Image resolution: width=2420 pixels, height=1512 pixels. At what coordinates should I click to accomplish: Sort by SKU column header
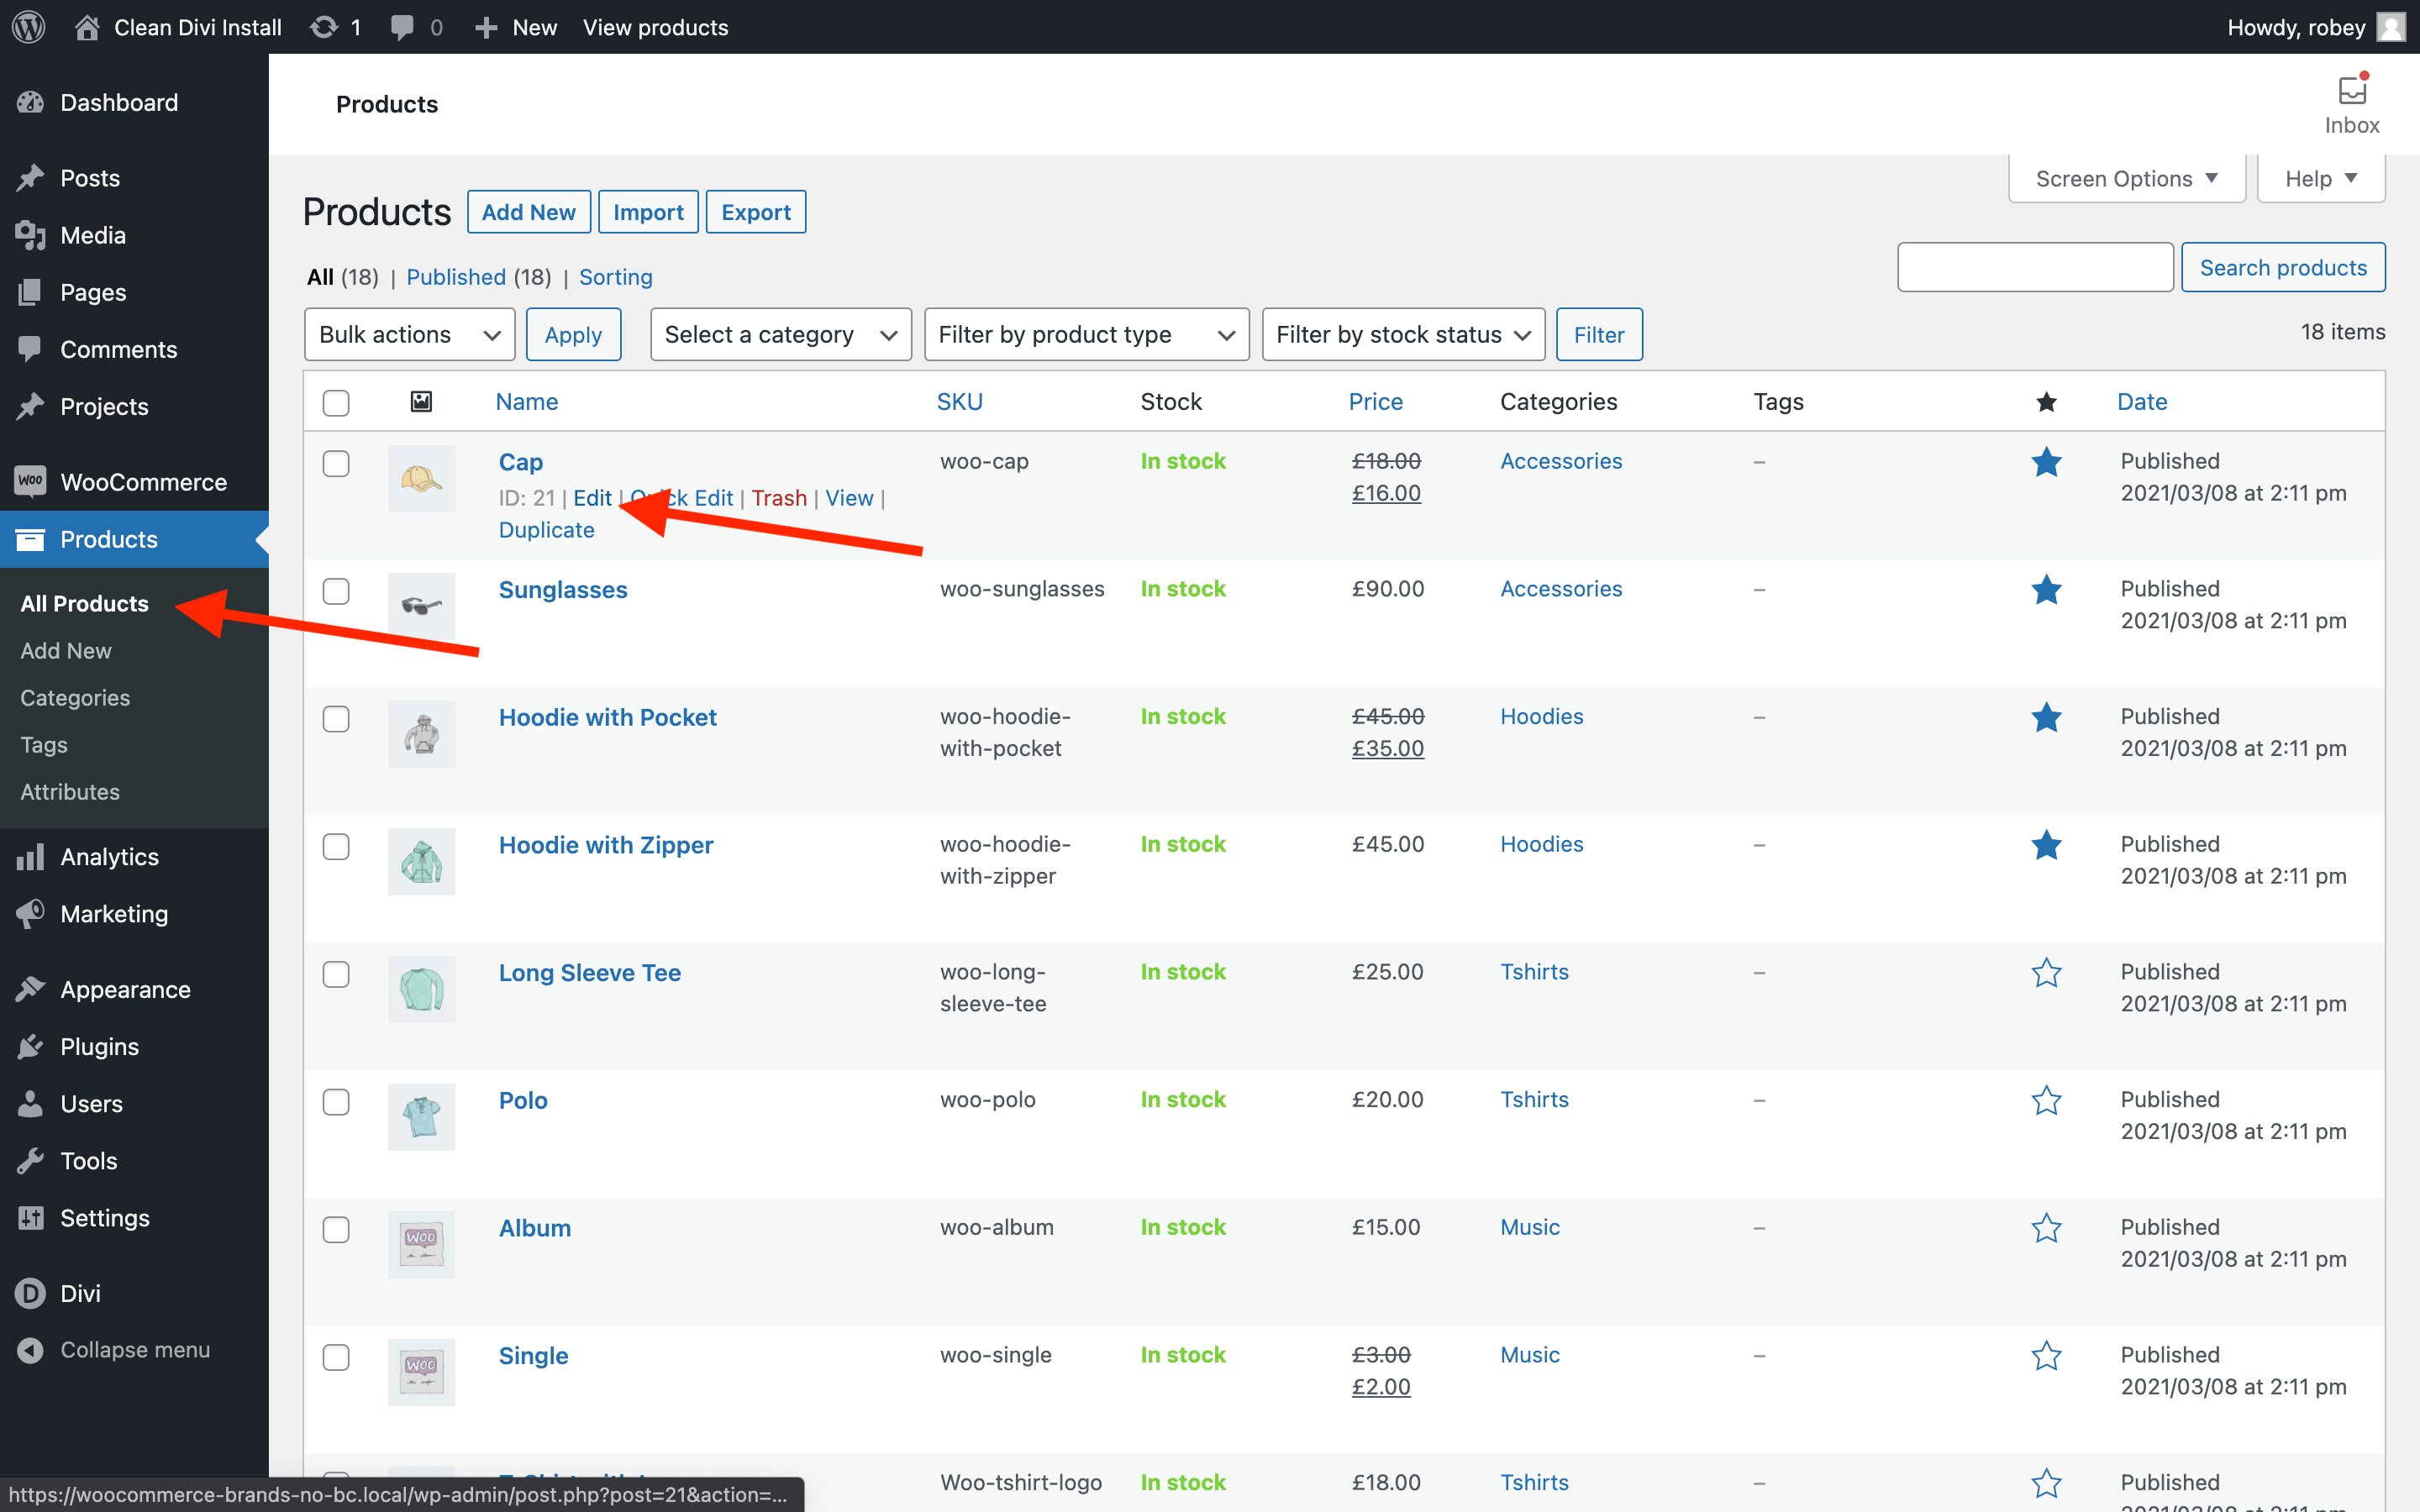(959, 402)
